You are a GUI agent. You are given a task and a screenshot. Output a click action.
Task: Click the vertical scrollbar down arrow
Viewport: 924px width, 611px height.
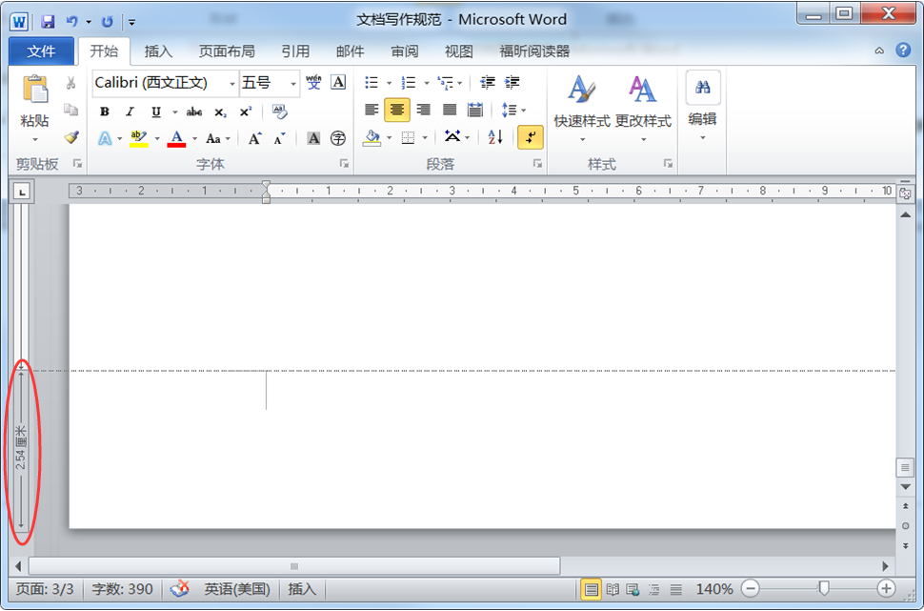tap(904, 488)
